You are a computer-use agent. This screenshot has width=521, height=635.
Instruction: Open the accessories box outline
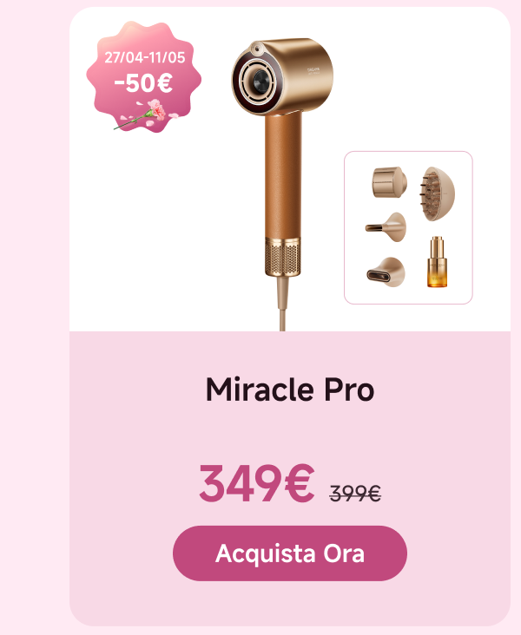click(408, 227)
